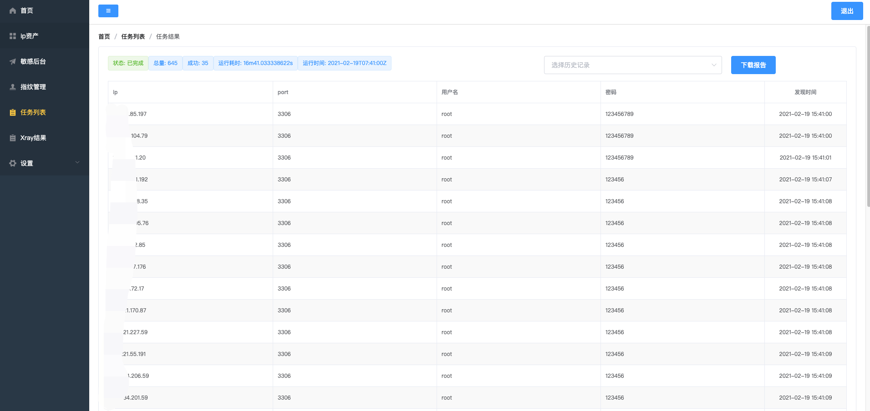Click the 任务列表 clipboard icon

click(13, 112)
